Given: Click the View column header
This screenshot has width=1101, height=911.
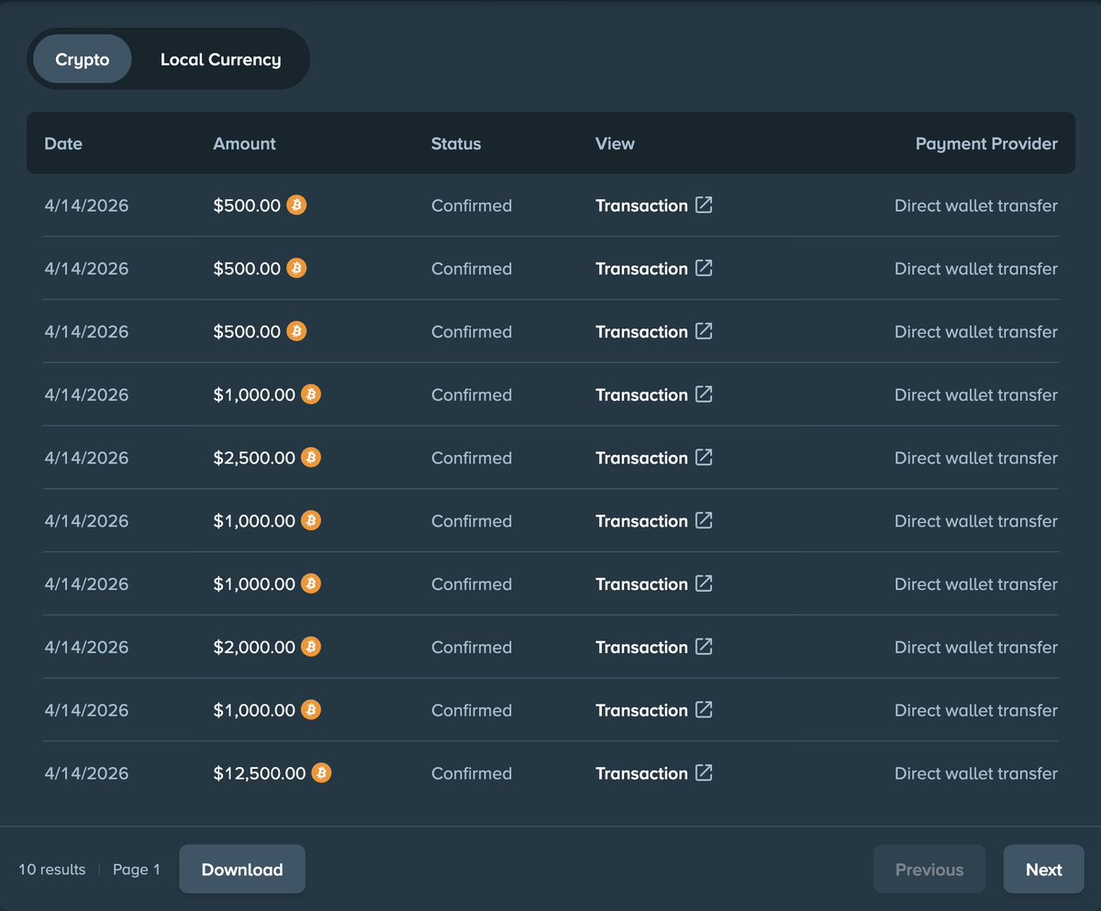Looking at the screenshot, I should [x=615, y=143].
